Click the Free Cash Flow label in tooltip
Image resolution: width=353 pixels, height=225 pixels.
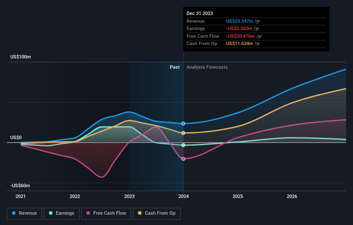click(x=203, y=36)
